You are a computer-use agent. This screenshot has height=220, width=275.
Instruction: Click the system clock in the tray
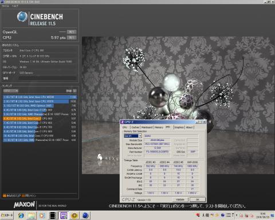pyautogui.click(x=264, y=215)
